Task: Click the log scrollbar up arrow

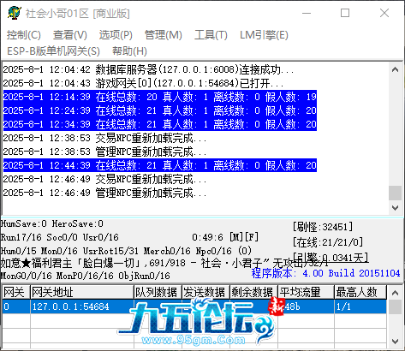Action: pyautogui.click(x=396, y=69)
